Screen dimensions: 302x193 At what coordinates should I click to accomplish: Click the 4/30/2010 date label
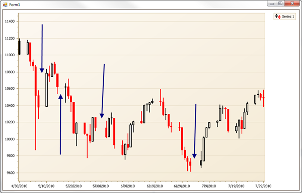click(19, 186)
